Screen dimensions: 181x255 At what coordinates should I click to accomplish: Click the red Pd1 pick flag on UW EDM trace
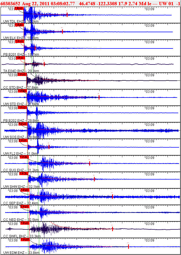25,240
